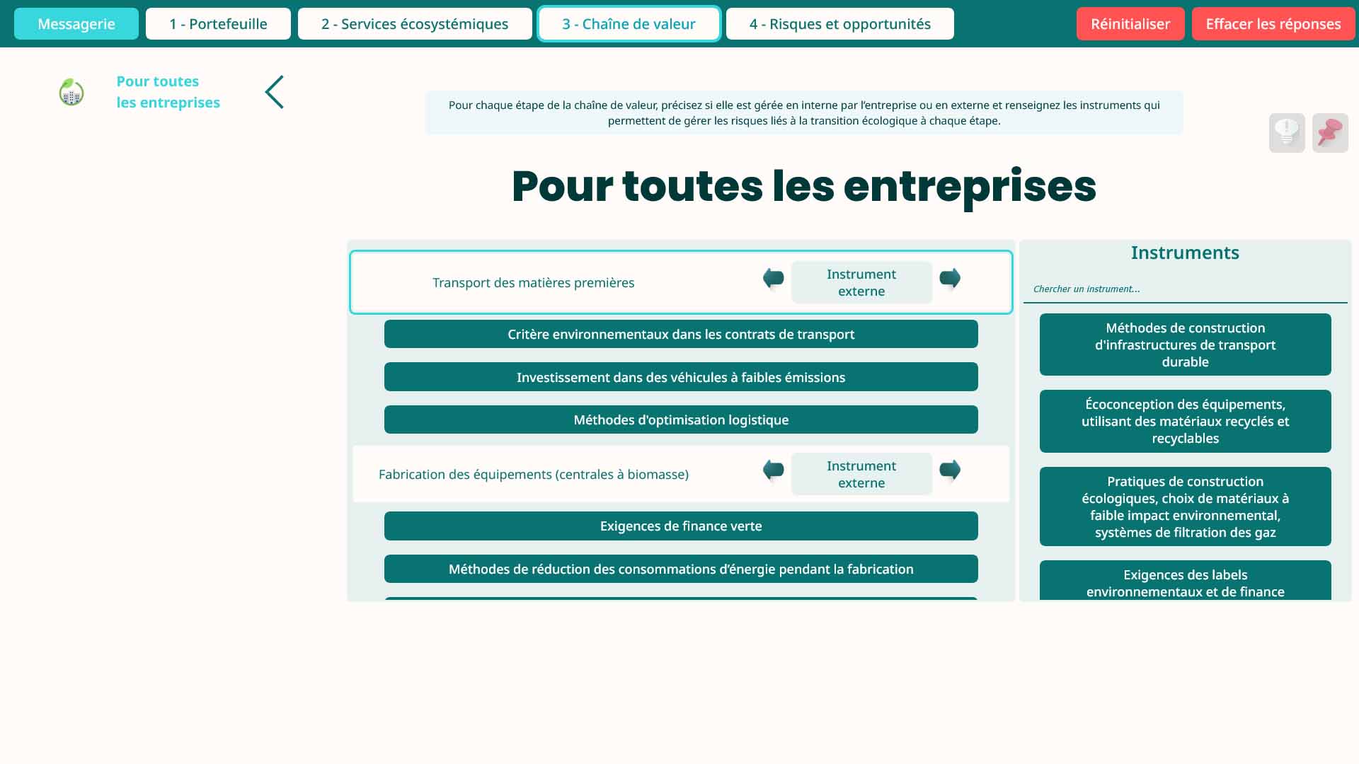Click the 'Réinitialiser' button
Viewport: 1359px width, 764px height.
(x=1130, y=23)
